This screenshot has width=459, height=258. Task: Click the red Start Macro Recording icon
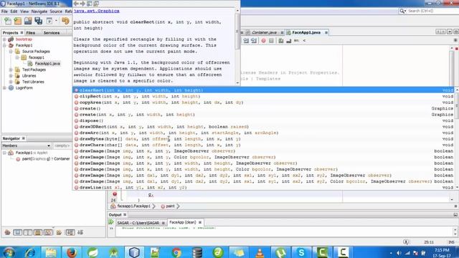pos(263,41)
